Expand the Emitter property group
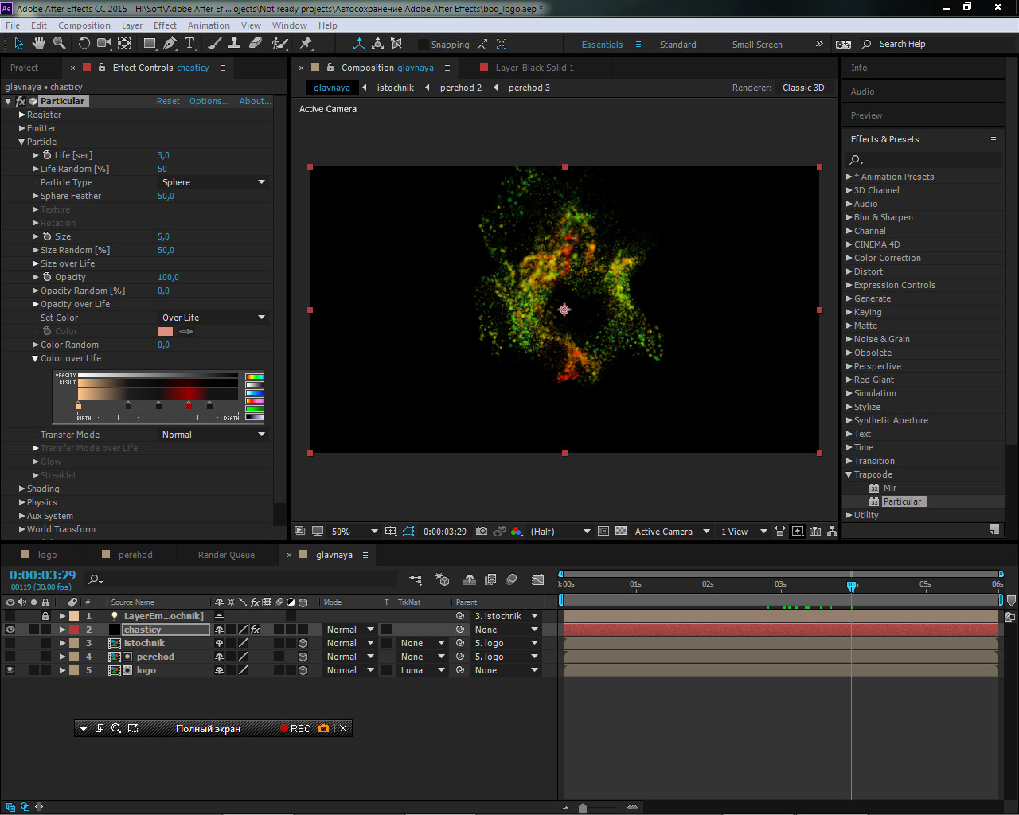This screenshot has height=815, width=1019. tap(22, 128)
